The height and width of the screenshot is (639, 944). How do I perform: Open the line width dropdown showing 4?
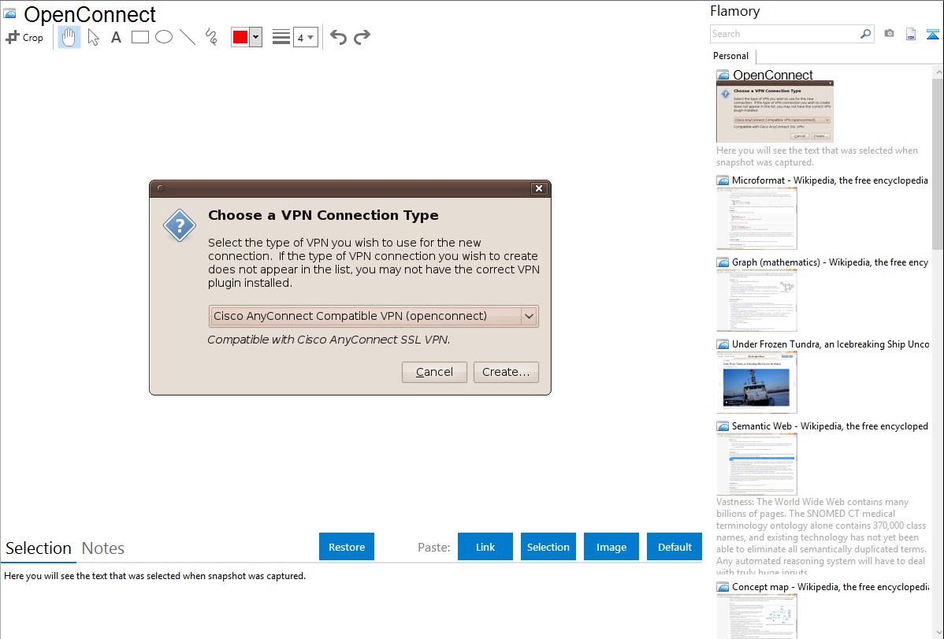305,37
